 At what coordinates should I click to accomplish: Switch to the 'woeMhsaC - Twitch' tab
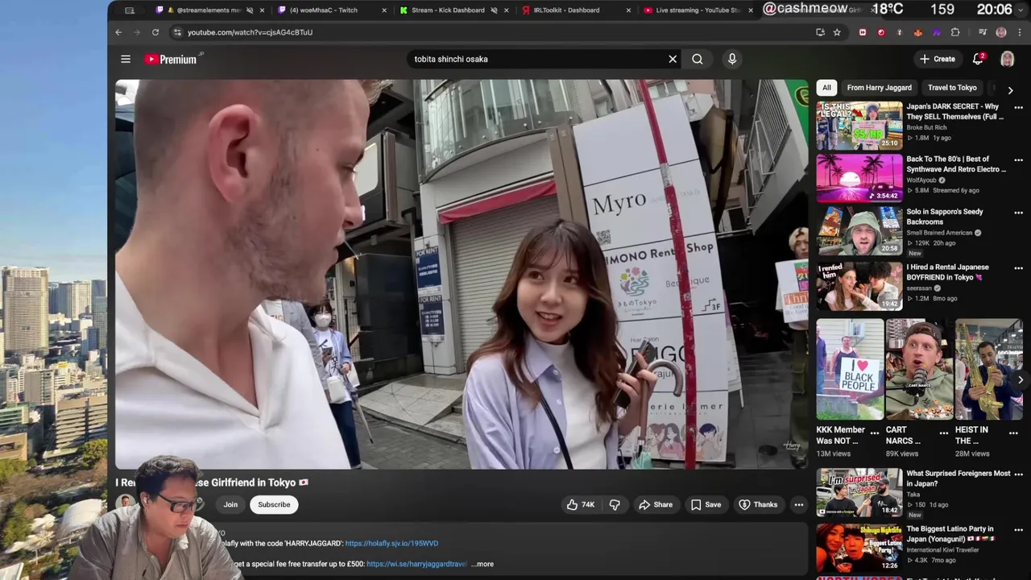coord(330,10)
